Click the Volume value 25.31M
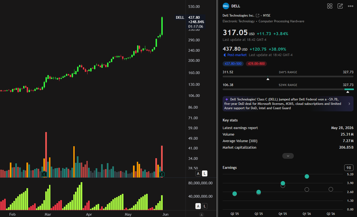Image resolution: width=357 pixels, height=217 pixels. (347, 134)
